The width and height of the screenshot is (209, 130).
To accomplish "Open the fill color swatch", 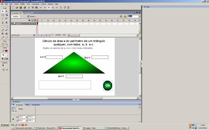I will [x=6, y=55].
